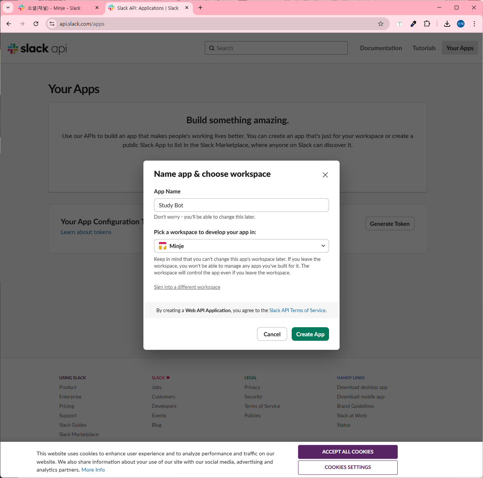Image resolution: width=483 pixels, height=478 pixels.
Task: Open the Product footer link
Action: [68, 387]
